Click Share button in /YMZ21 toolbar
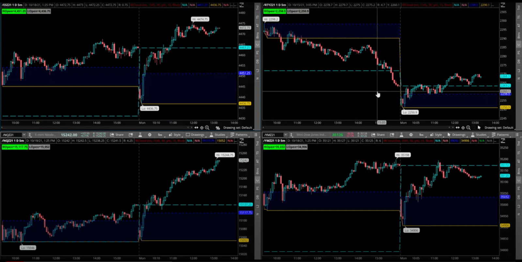 378,135
